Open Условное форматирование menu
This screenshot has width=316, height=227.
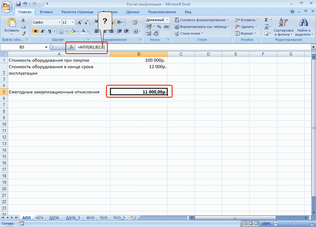point(201,20)
